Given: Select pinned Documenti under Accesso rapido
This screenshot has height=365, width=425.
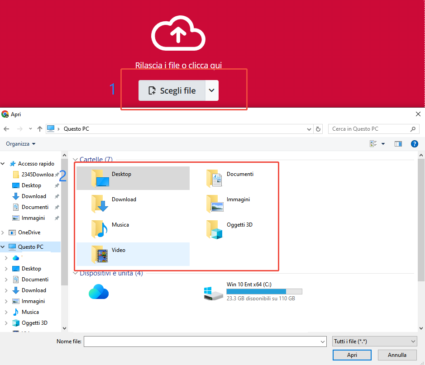Looking at the screenshot, I should tap(35, 207).
